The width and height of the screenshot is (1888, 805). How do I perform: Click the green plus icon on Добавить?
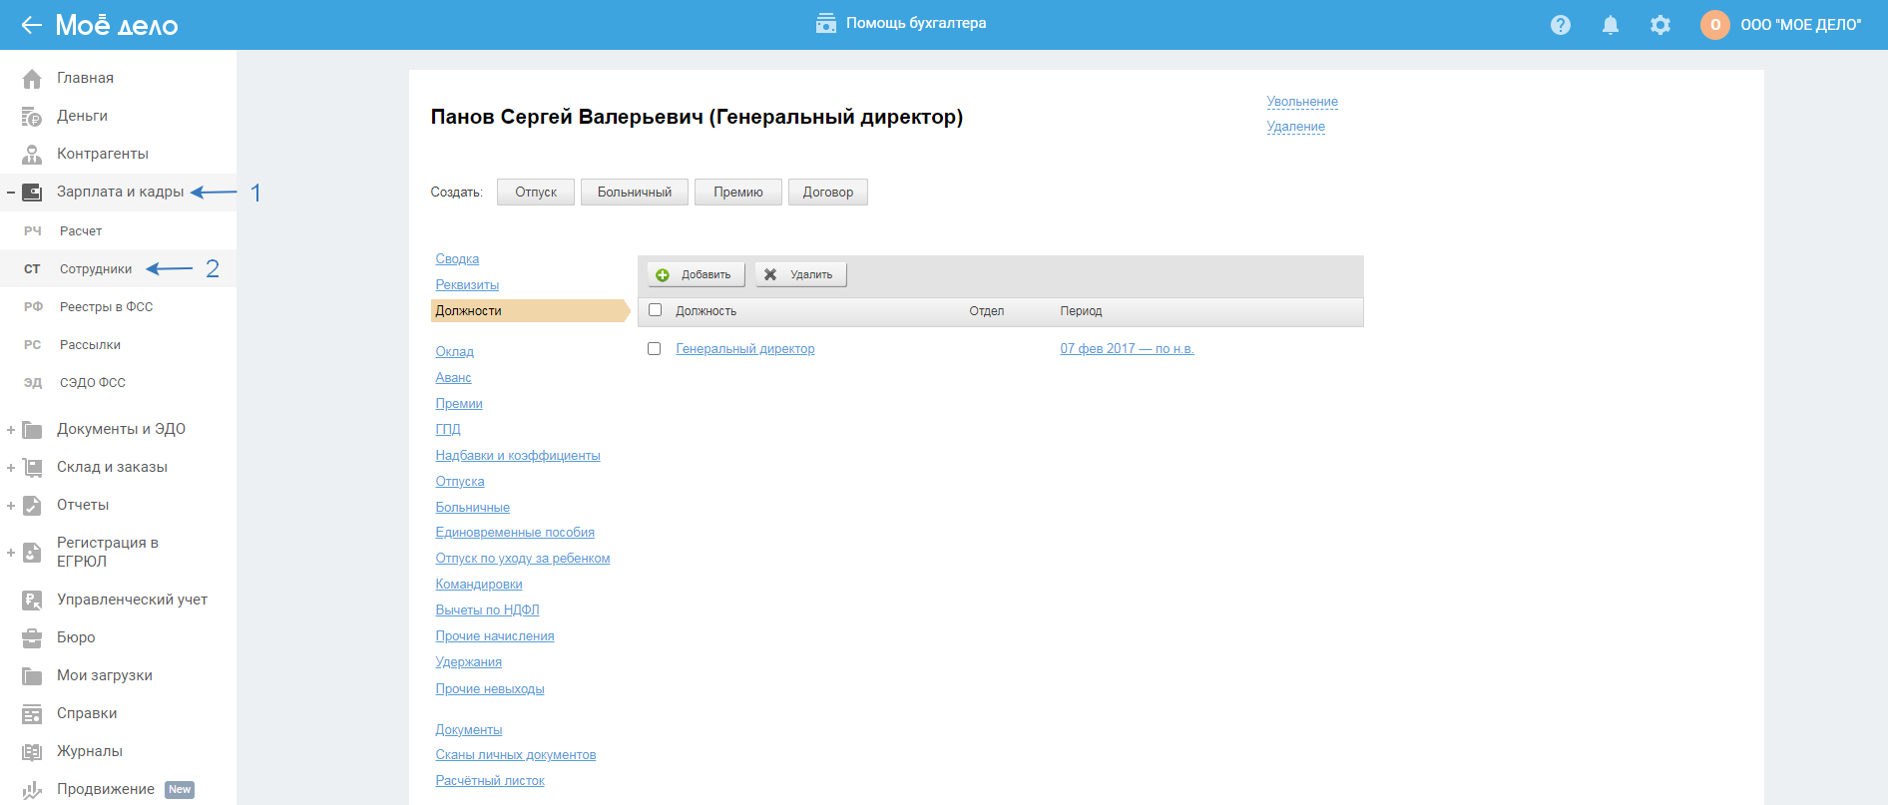pyautogui.click(x=663, y=275)
